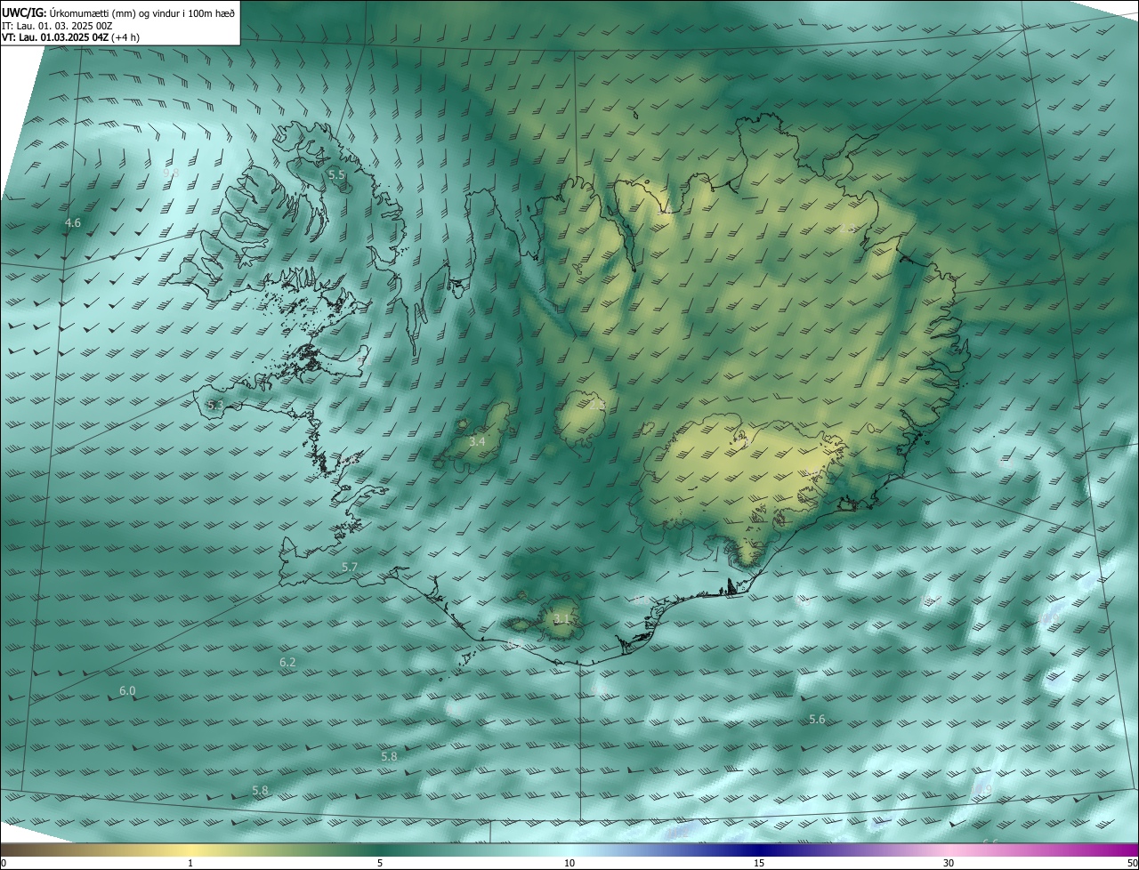Click the map value 5.6
1139x870 pixels.
(817, 720)
